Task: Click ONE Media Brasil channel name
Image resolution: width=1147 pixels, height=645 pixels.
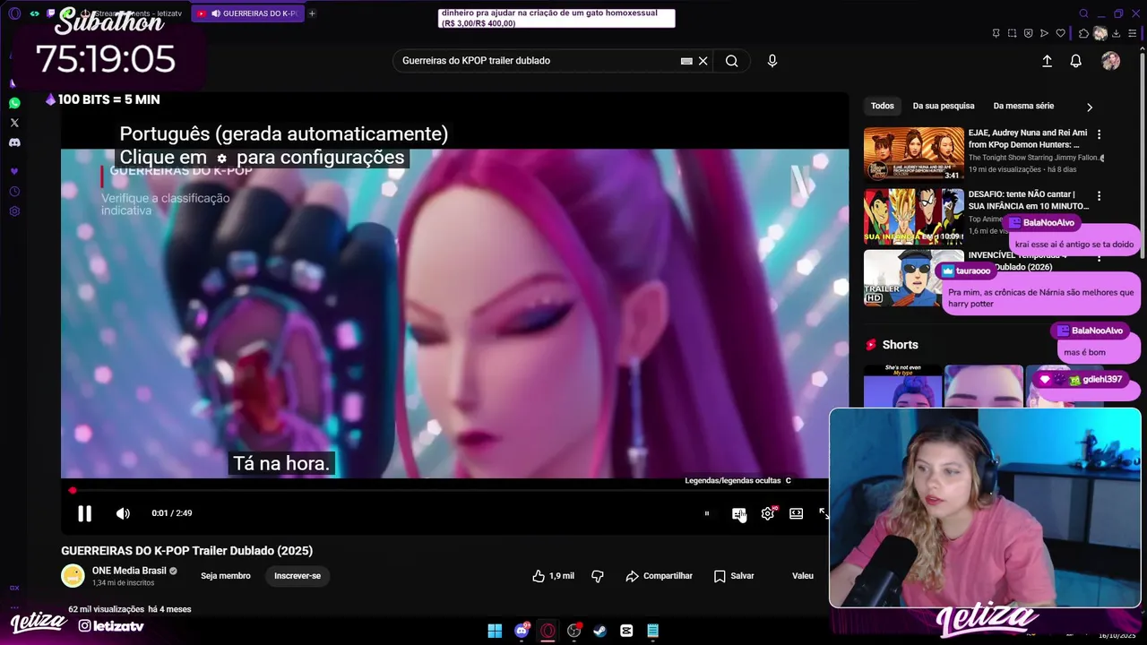Action: (x=129, y=571)
